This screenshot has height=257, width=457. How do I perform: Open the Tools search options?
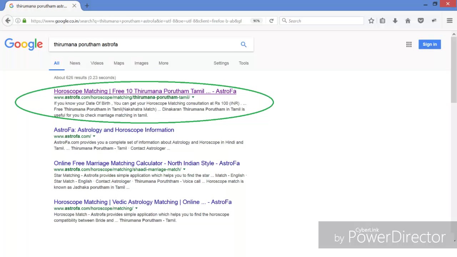pyautogui.click(x=244, y=63)
